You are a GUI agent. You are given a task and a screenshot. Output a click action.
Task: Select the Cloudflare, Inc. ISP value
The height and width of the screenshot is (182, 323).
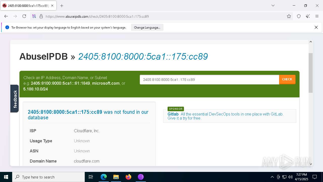(x=87, y=131)
